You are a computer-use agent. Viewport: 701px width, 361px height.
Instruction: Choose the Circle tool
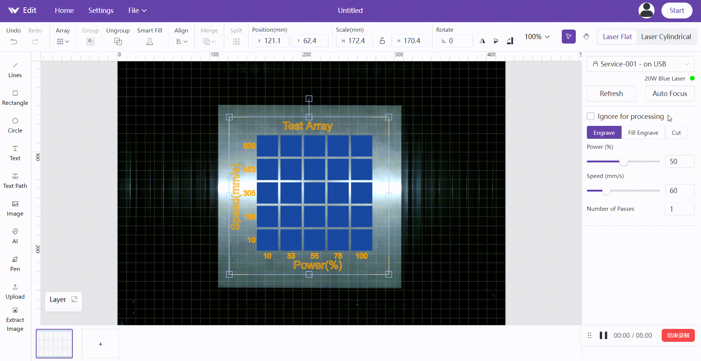tap(15, 125)
